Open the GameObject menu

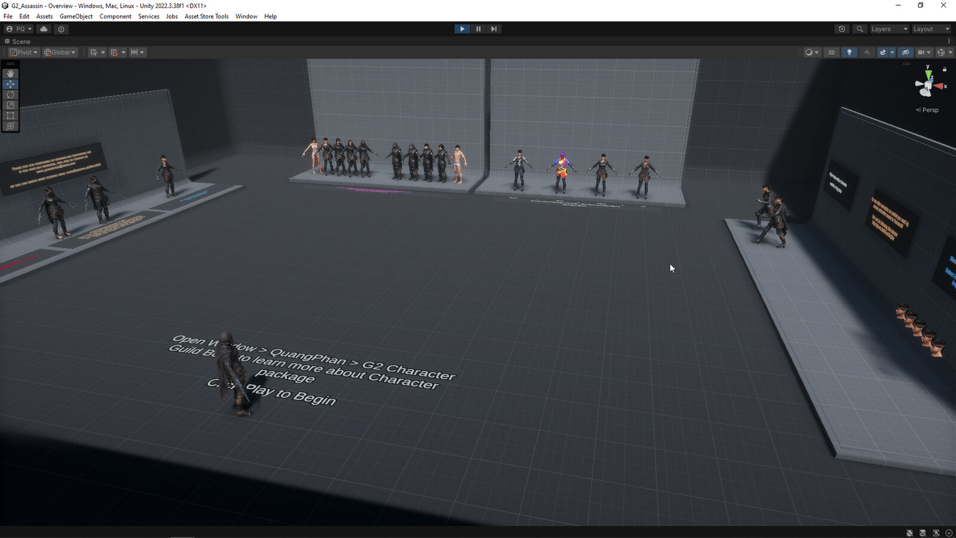[x=76, y=16]
